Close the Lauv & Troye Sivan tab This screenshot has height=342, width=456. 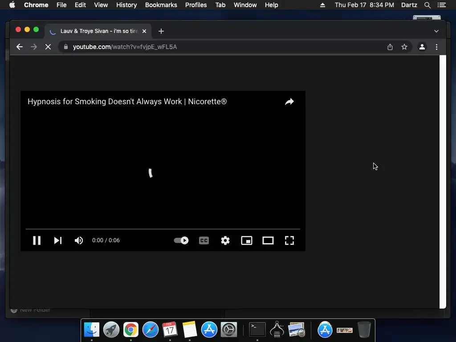(144, 31)
